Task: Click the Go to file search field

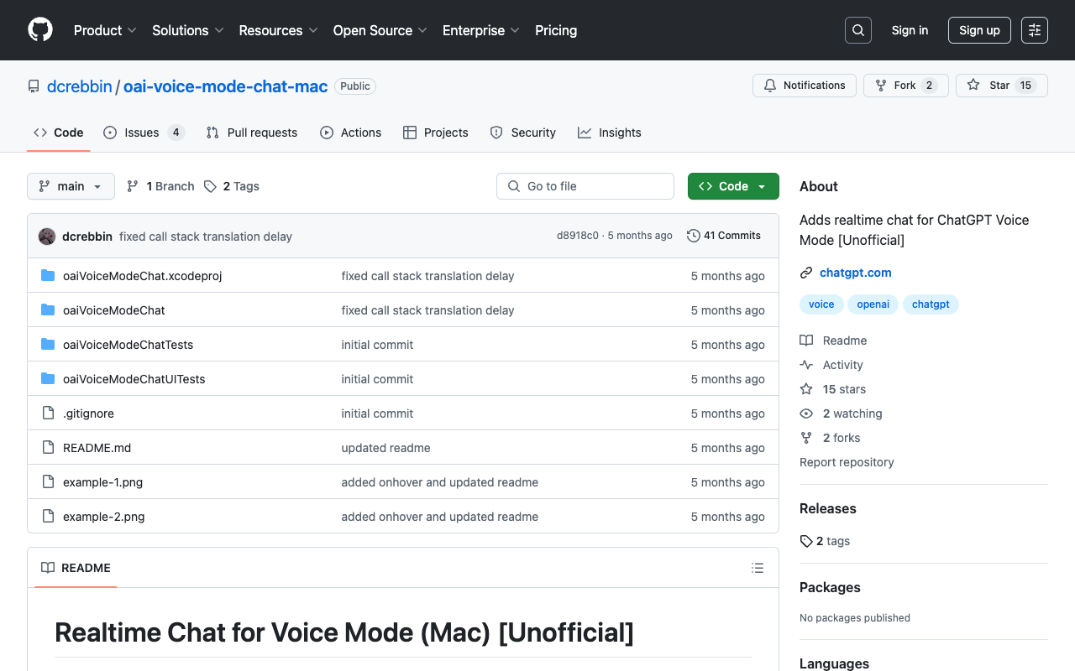Action: [x=585, y=186]
